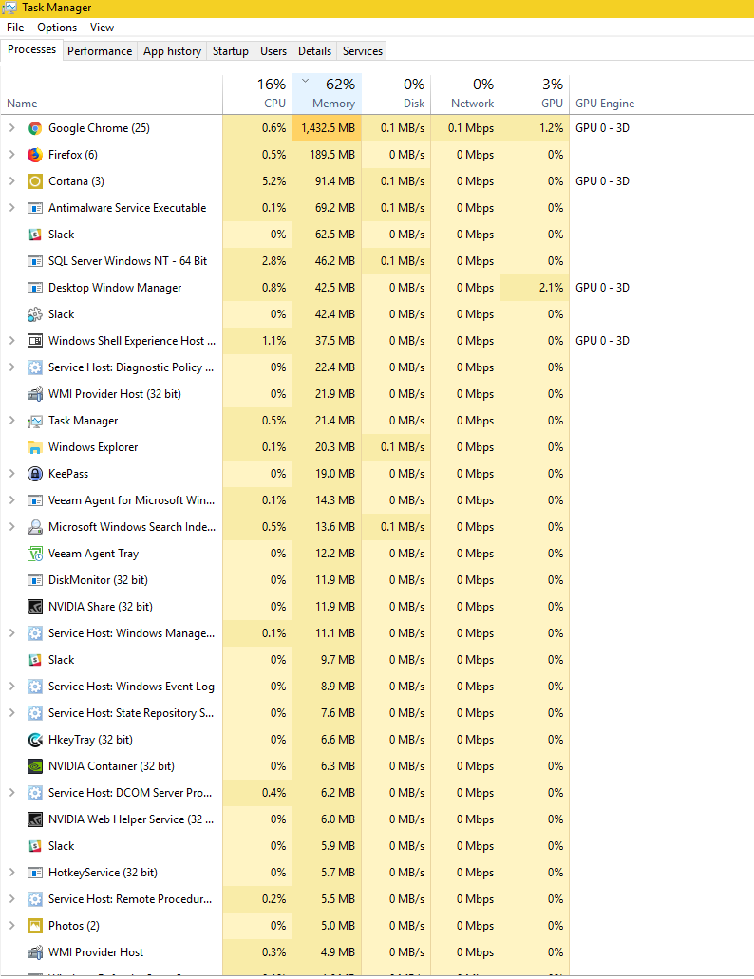Screen dimensions: 754x979
Task: Open the File menu
Action: (15, 28)
